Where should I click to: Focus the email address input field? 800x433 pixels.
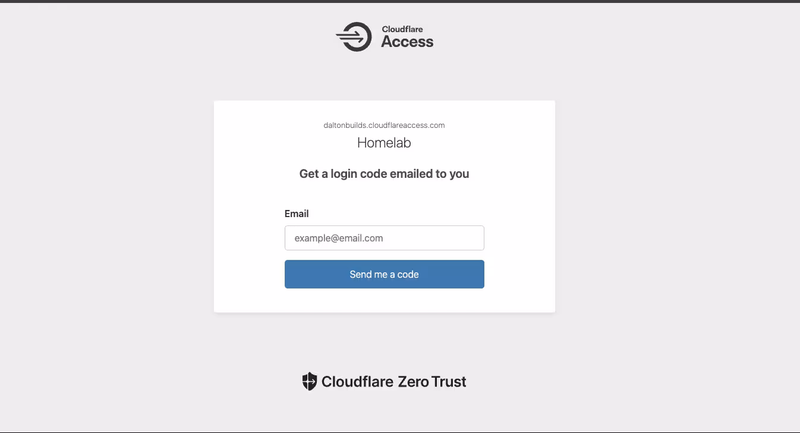pyautogui.click(x=384, y=238)
